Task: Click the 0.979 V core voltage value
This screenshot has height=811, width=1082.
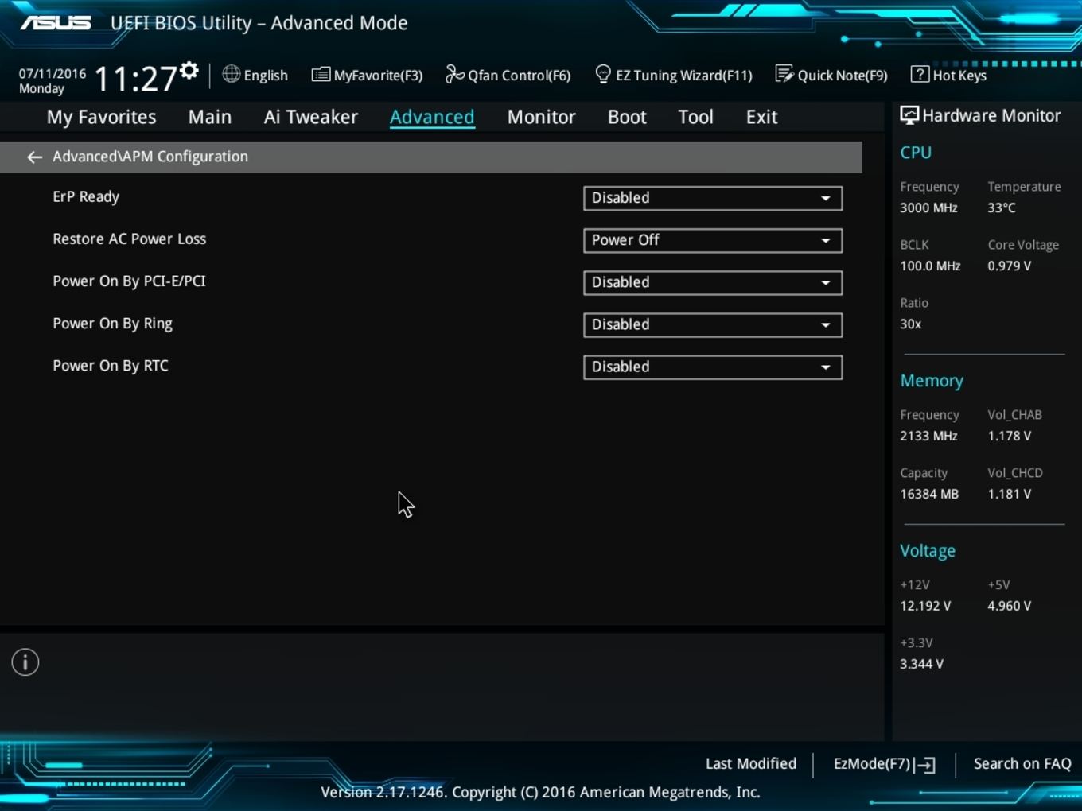Action: (x=1010, y=266)
